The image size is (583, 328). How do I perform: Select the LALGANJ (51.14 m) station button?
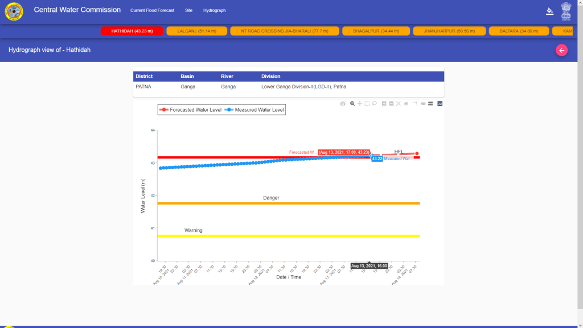196,31
